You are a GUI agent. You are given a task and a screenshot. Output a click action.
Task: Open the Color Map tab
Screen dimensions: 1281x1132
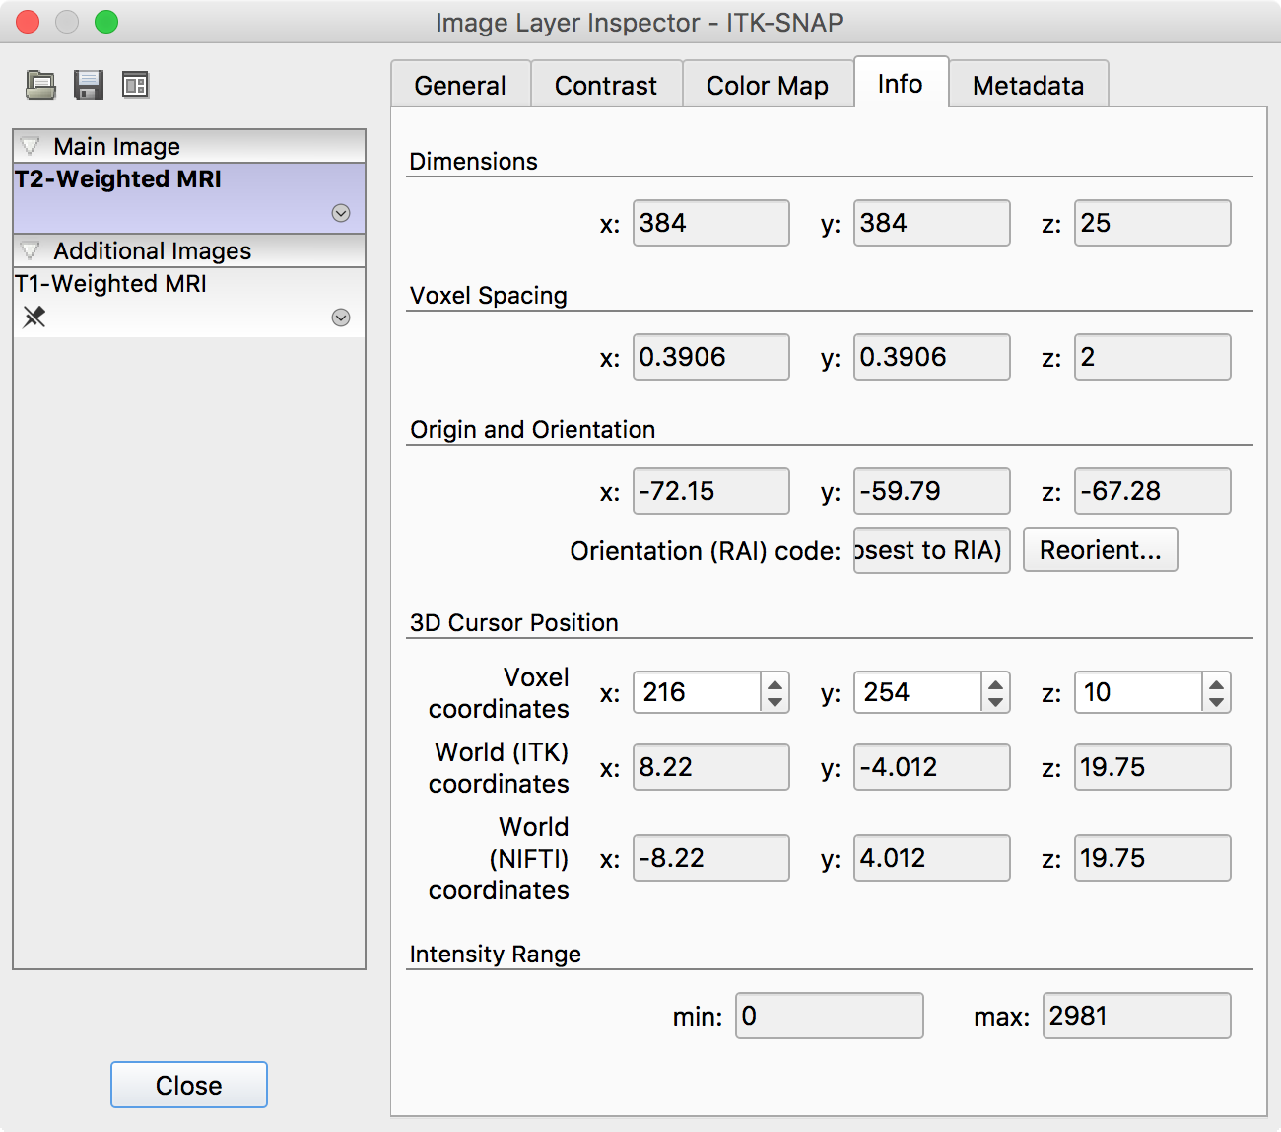click(x=768, y=85)
